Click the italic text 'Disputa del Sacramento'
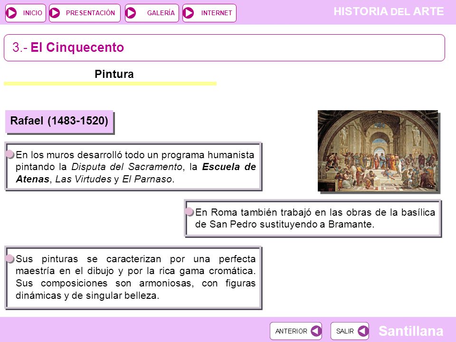This screenshot has height=342, width=456. tap(127, 167)
